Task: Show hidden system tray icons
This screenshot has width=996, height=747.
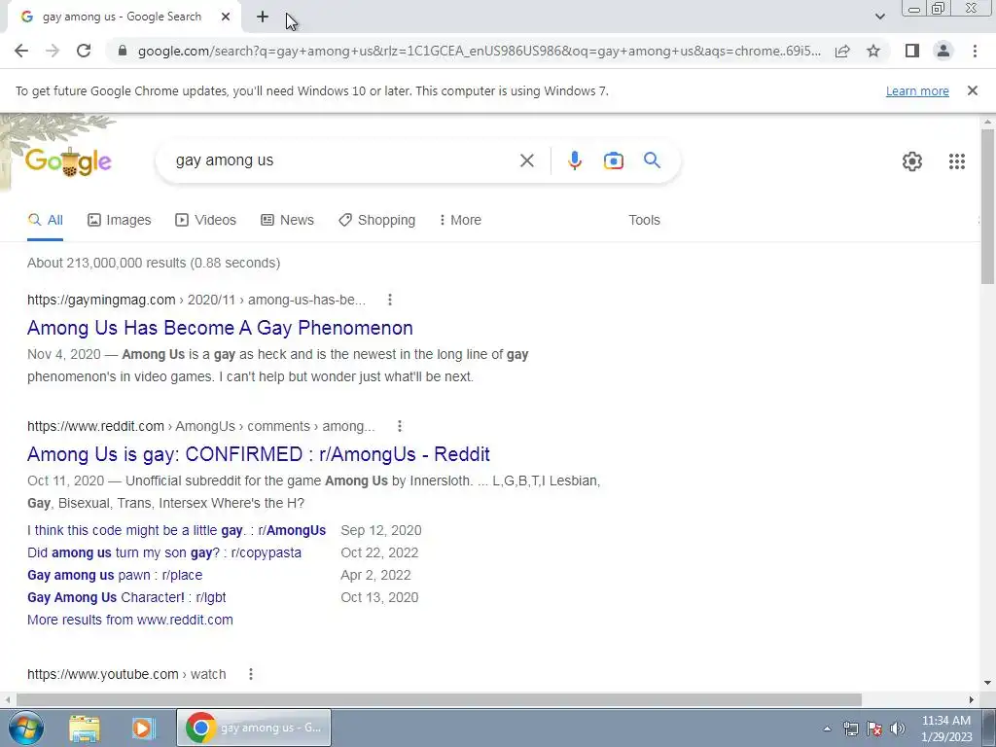Action: click(x=827, y=729)
